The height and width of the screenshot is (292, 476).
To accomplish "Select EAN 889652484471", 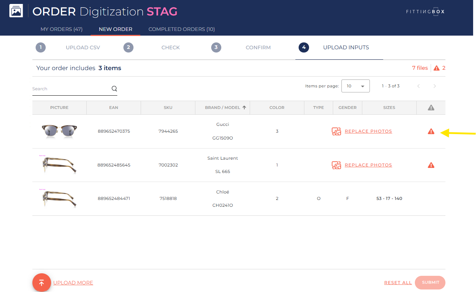I will (x=114, y=199).
